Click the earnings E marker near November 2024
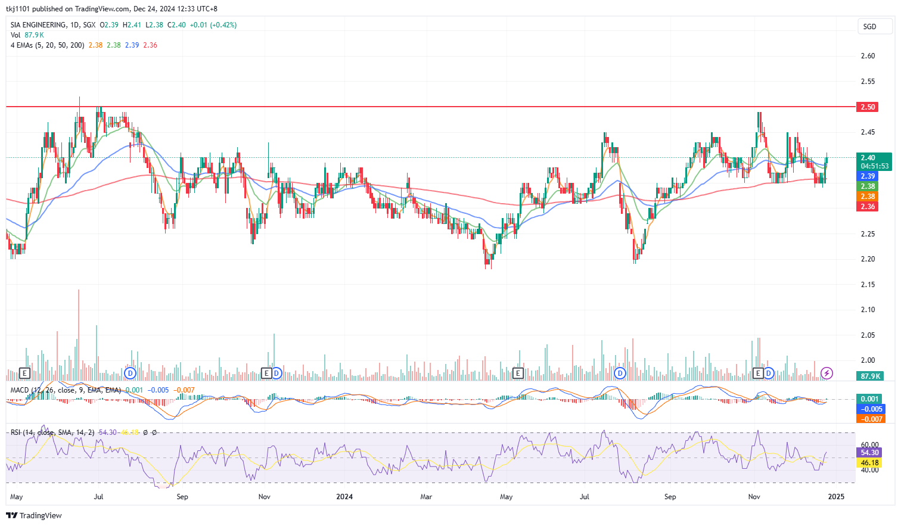 pyautogui.click(x=759, y=374)
